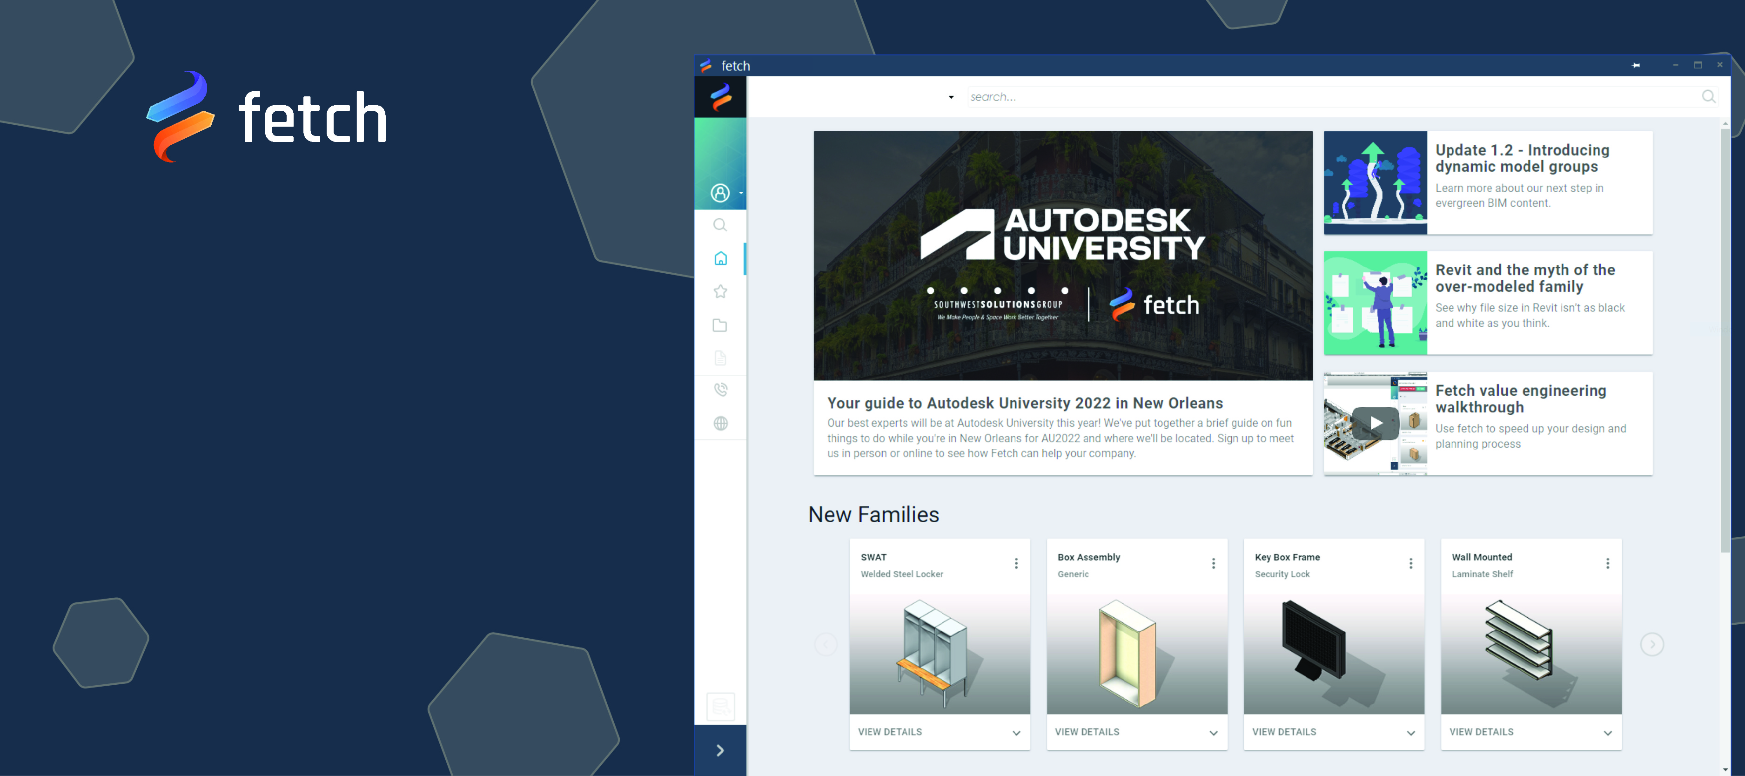Click the next arrow in New Families carousel

1651,645
